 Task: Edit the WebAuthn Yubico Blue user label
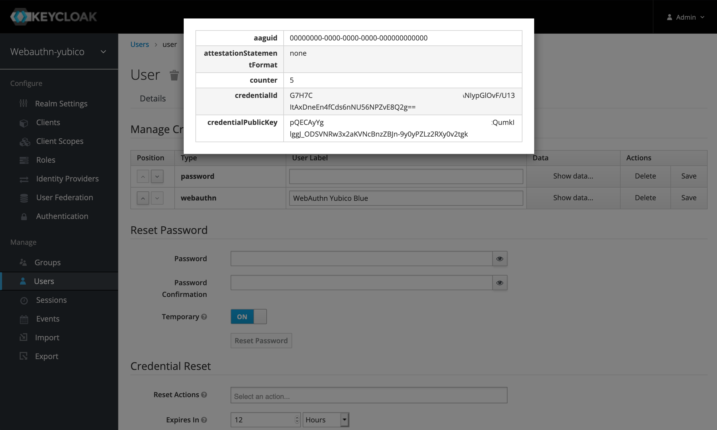click(x=406, y=198)
